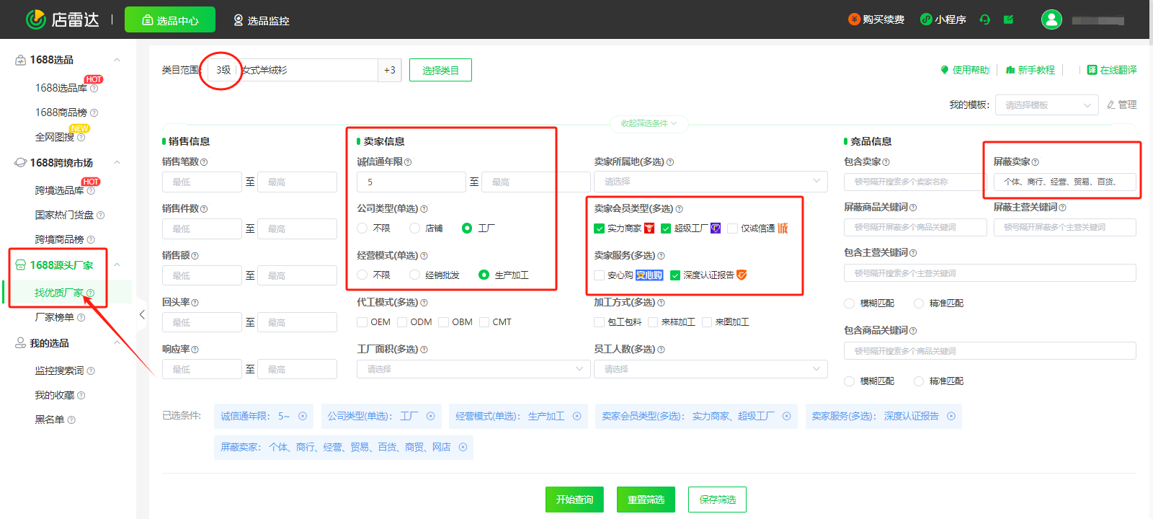Open 厂家榜单 in the sidebar
The height and width of the screenshot is (519, 1153).
55,317
